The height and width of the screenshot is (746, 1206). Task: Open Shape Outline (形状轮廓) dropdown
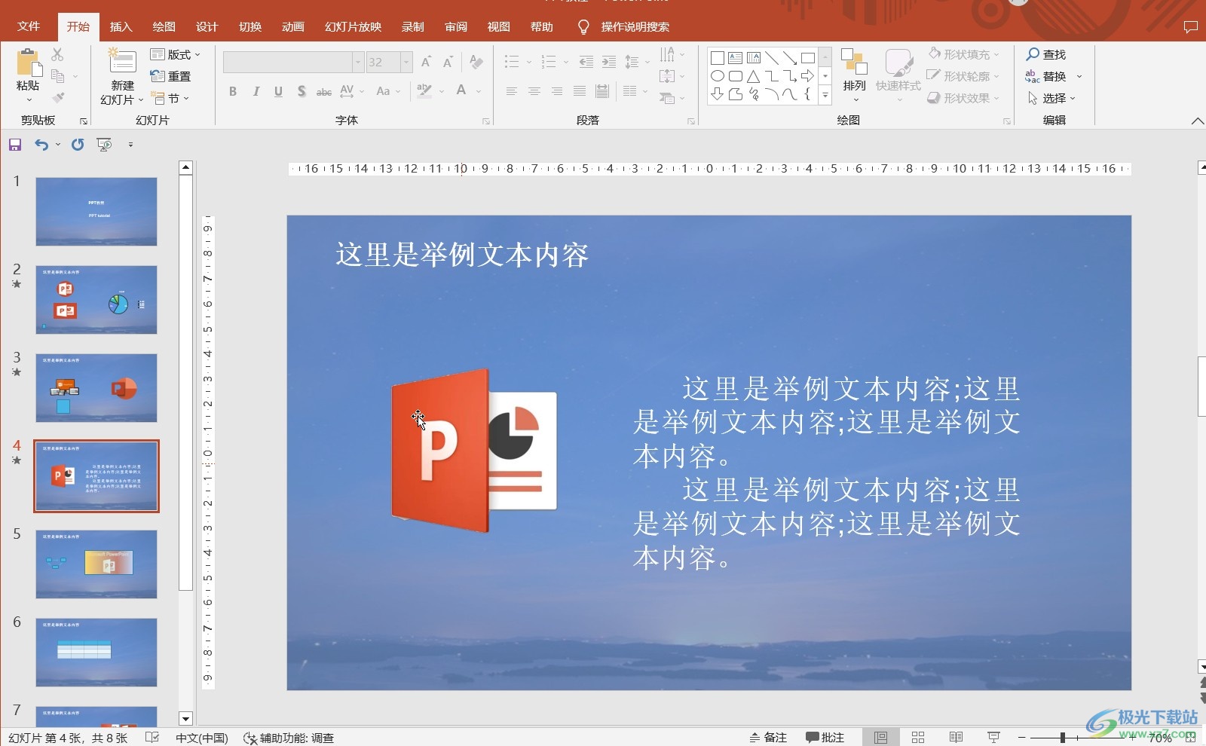(x=963, y=76)
